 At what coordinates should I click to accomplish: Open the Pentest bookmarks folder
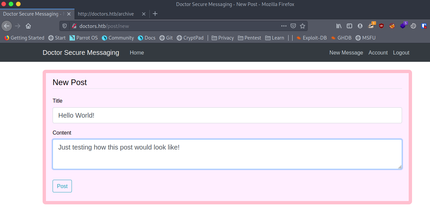point(249,38)
